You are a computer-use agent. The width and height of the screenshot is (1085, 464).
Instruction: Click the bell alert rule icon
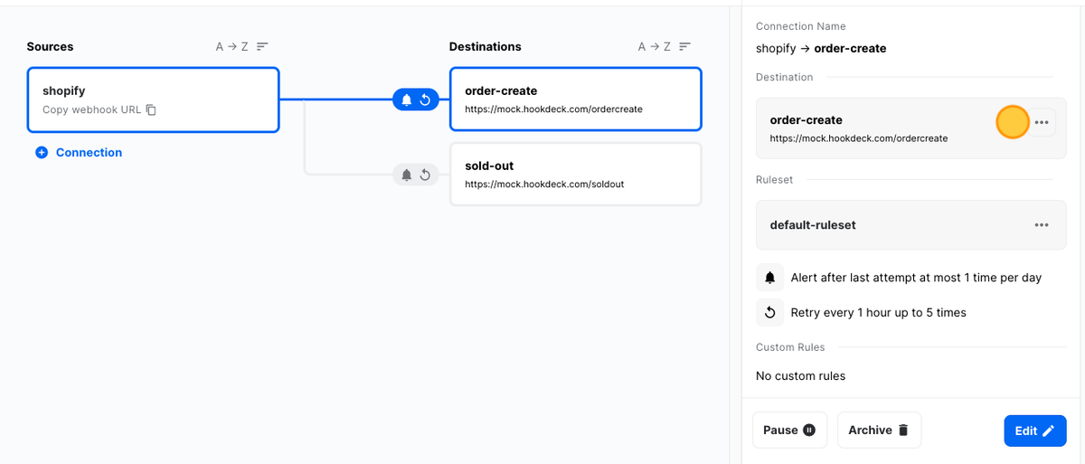(770, 278)
